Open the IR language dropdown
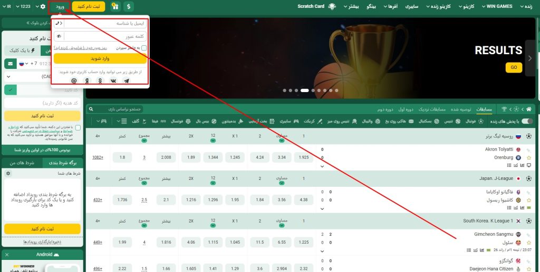 tap(7, 6)
